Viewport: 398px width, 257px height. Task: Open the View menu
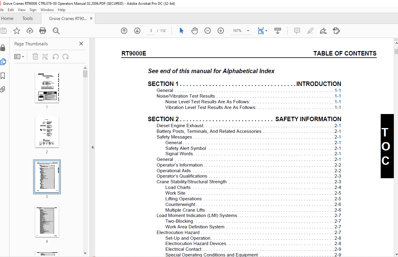[x=22, y=10]
